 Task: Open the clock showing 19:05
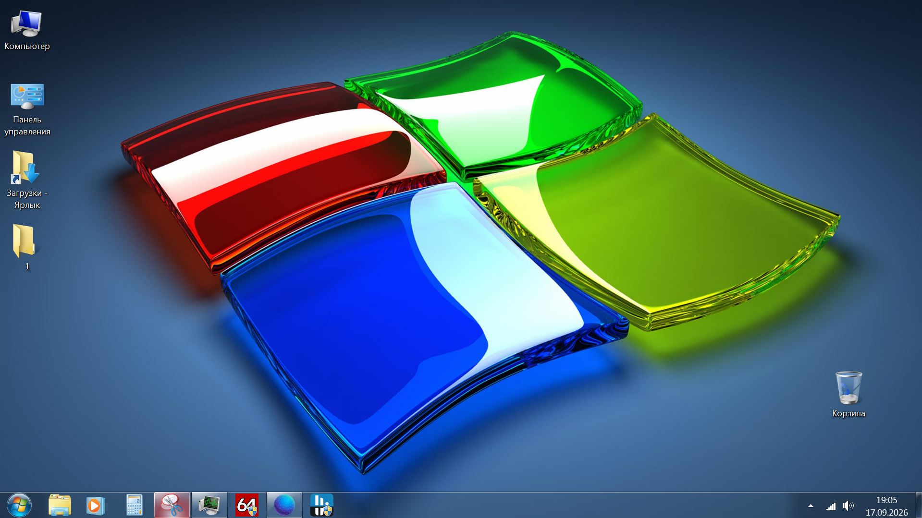(886, 506)
